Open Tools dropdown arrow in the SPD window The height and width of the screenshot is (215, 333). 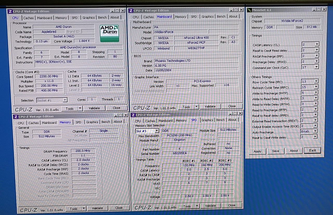197,206
